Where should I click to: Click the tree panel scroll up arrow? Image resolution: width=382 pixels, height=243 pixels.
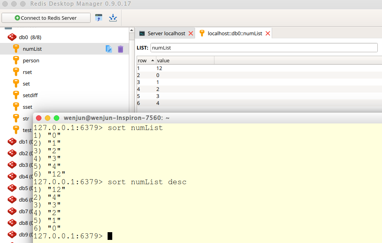click(132, 30)
